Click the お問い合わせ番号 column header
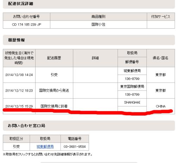 pyautogui.click(x=26, y=17)
